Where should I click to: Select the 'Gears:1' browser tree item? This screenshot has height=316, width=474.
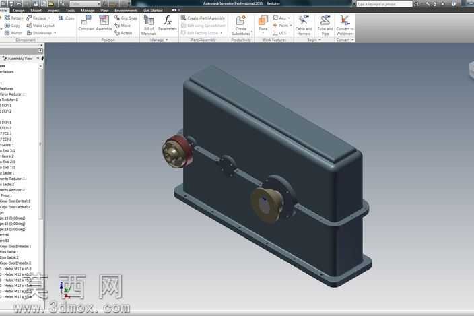point(7,145)
